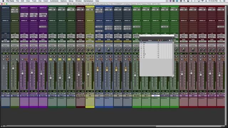Open first send slot on LV track
Image resolution: width=228 pixels, height=128 pixels.
[99, 27]
